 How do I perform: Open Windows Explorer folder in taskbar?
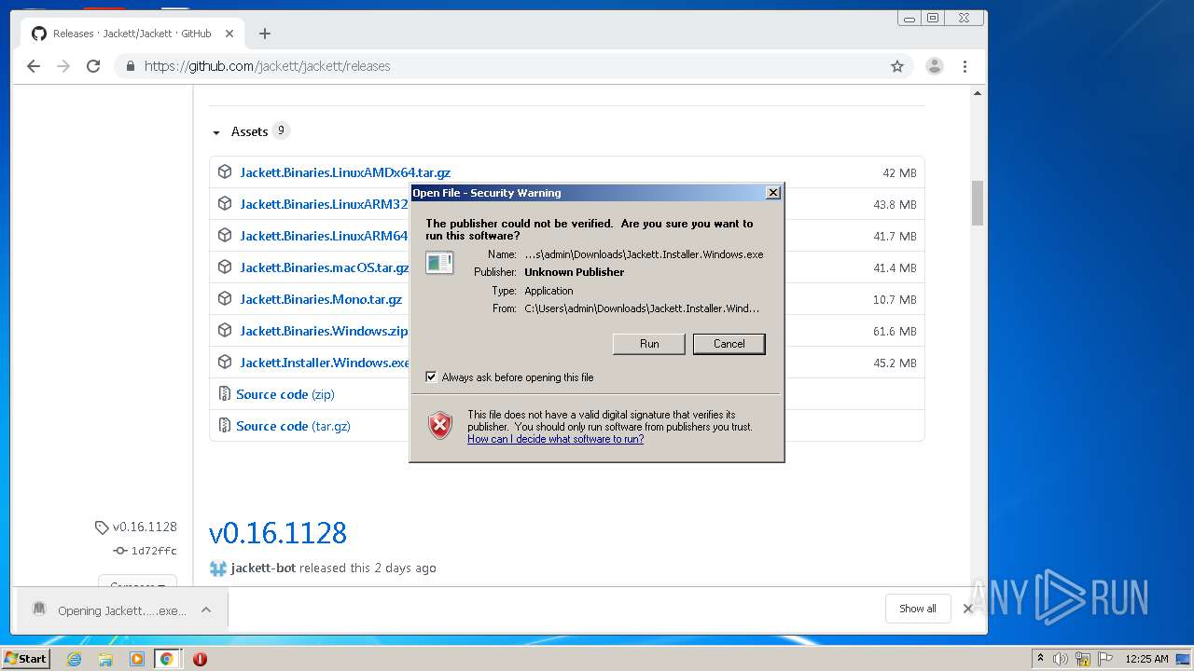tap(105, 659)
